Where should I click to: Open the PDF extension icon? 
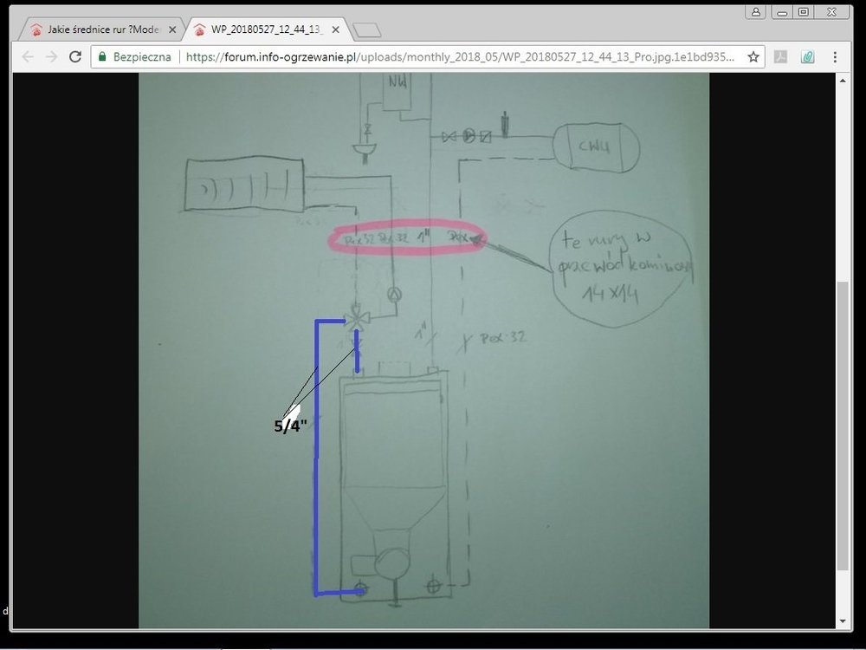[x=780, y=57]
